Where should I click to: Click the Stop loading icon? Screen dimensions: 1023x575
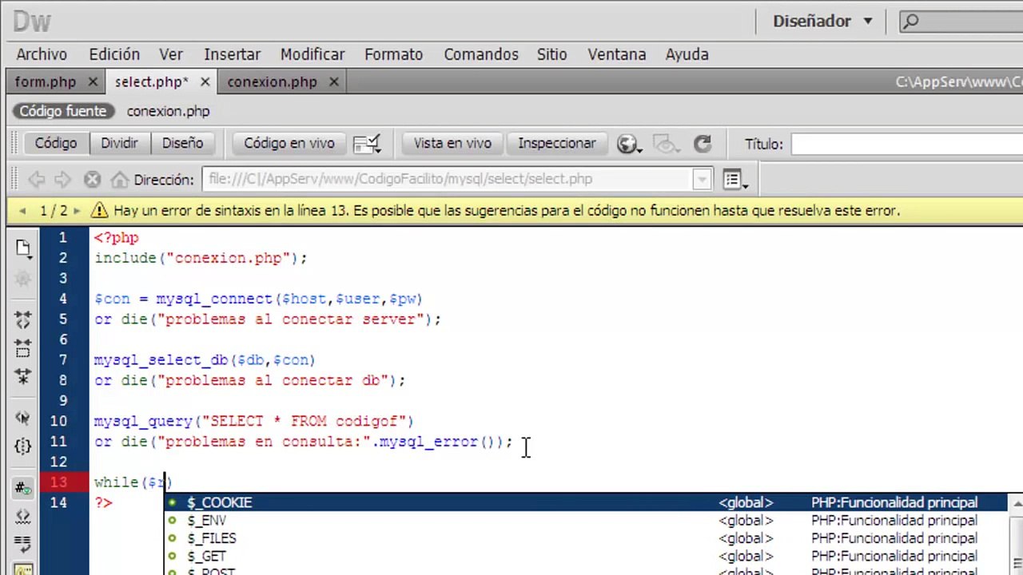coord(92,180)
